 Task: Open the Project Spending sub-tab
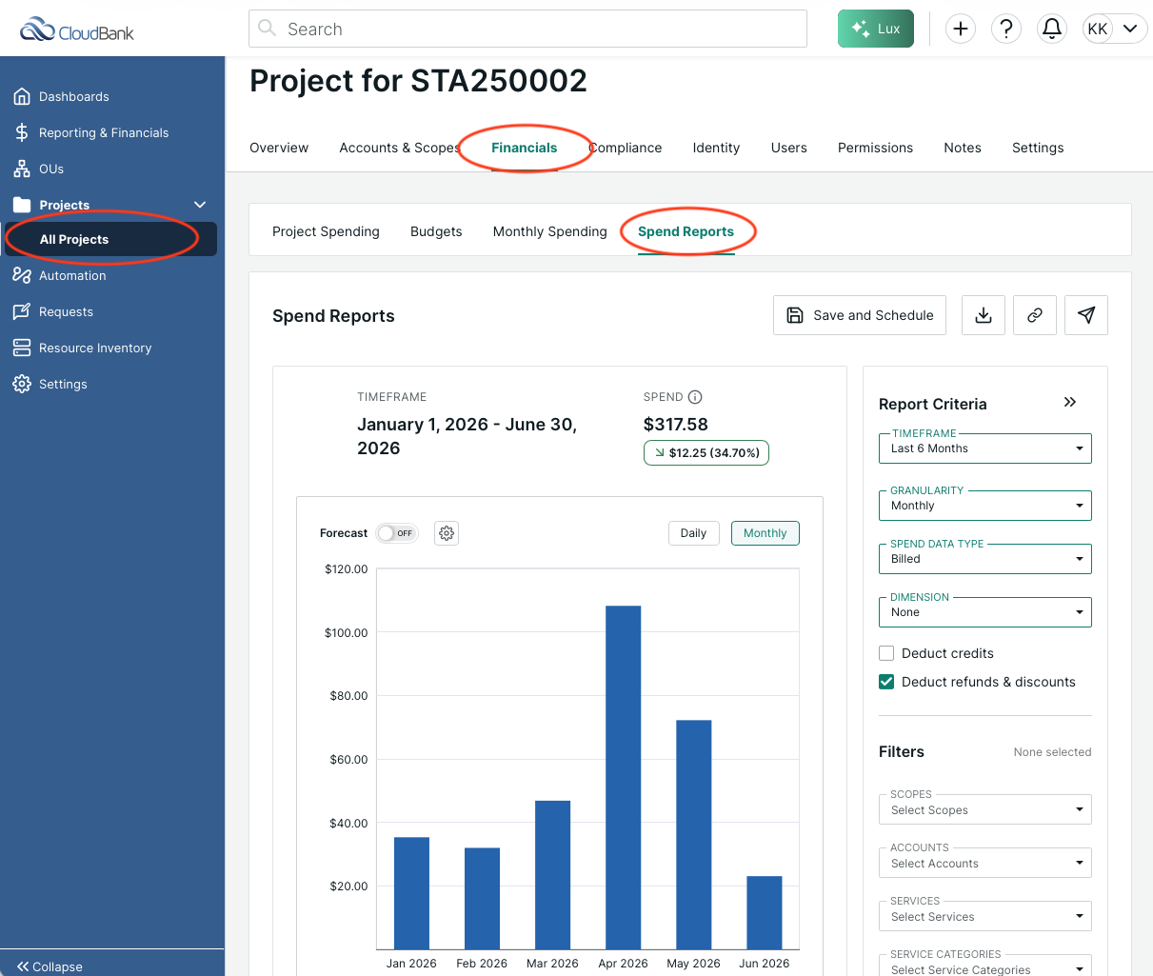pos(326,231)
